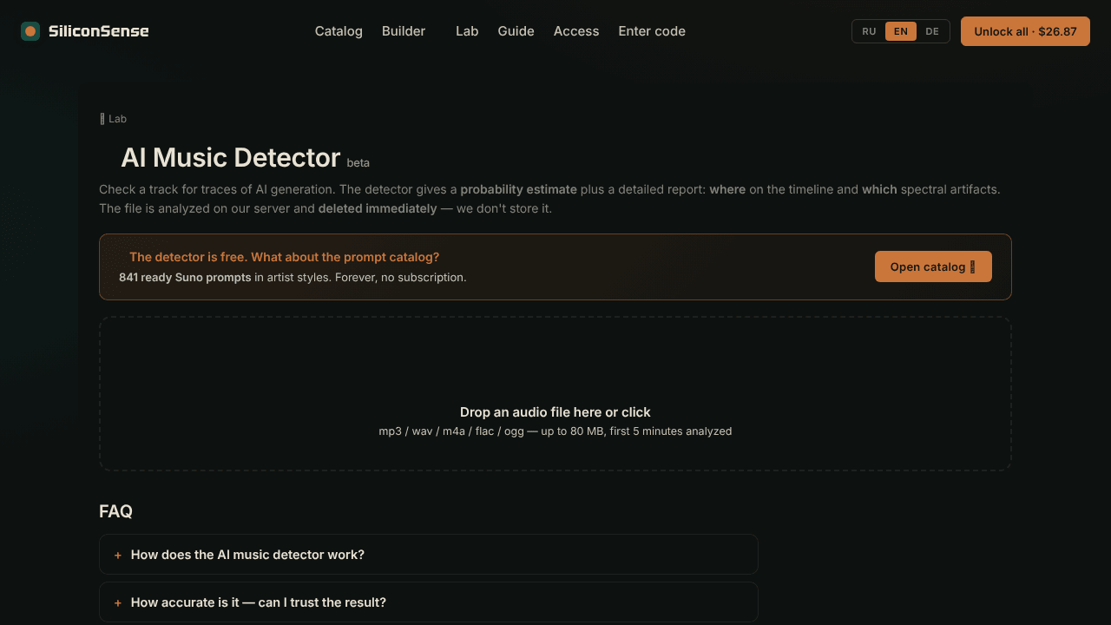Click the 'beta' label
The width and height of the screenshot is (1111, 625).
coord(358,162)
